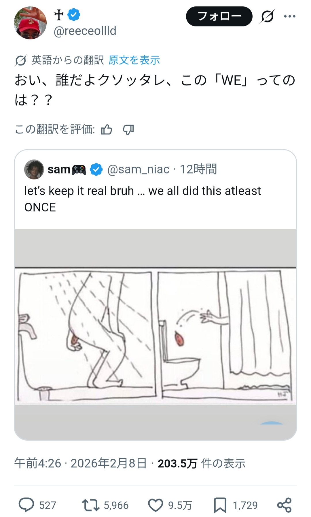Screen dimensions: 311x517
Task: Open the three-dot more options menu
Action: [x=289, y=16]
